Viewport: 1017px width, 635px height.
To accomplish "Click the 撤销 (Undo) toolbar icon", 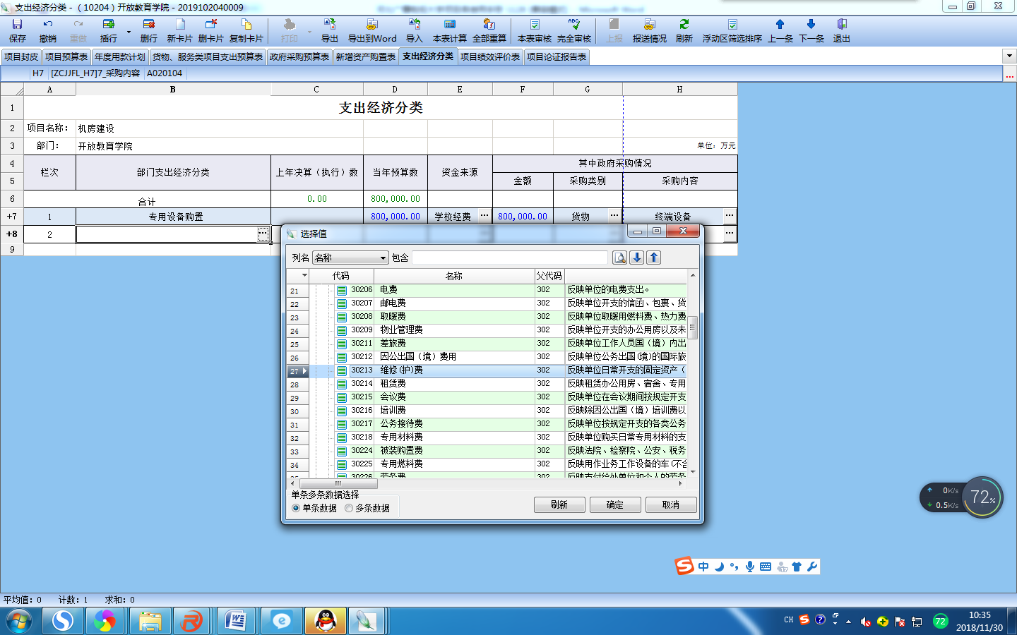I will (47, 30).
